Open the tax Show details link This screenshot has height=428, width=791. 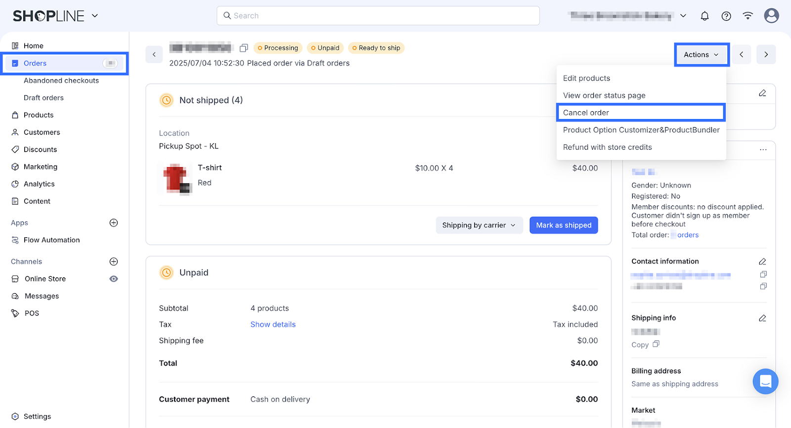[x=273, y=325]
